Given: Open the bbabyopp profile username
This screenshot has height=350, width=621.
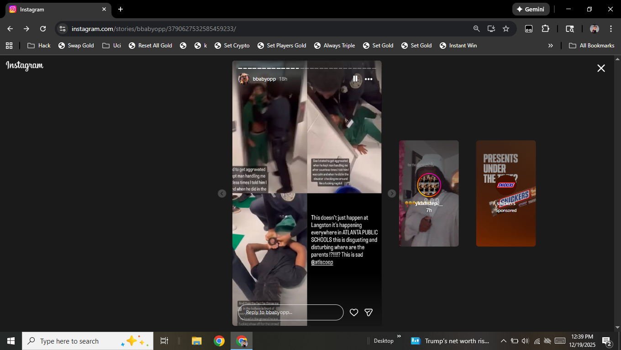Looking at the screenshot, I should coord(264,79).
